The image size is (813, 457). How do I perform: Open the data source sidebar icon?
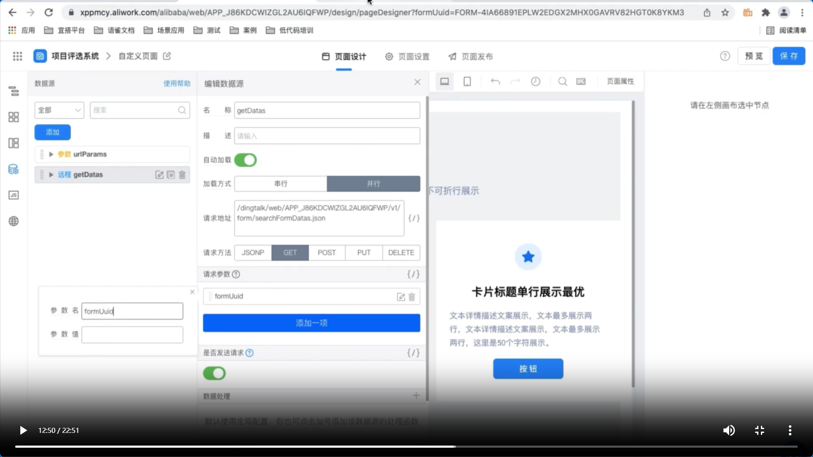pyautogui.click(x=14, y=169)
